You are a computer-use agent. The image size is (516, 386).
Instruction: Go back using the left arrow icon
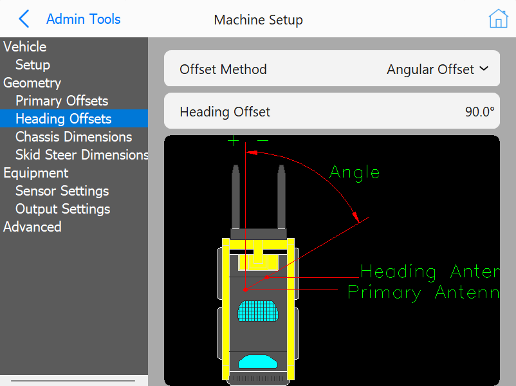(x=24, y=19)
